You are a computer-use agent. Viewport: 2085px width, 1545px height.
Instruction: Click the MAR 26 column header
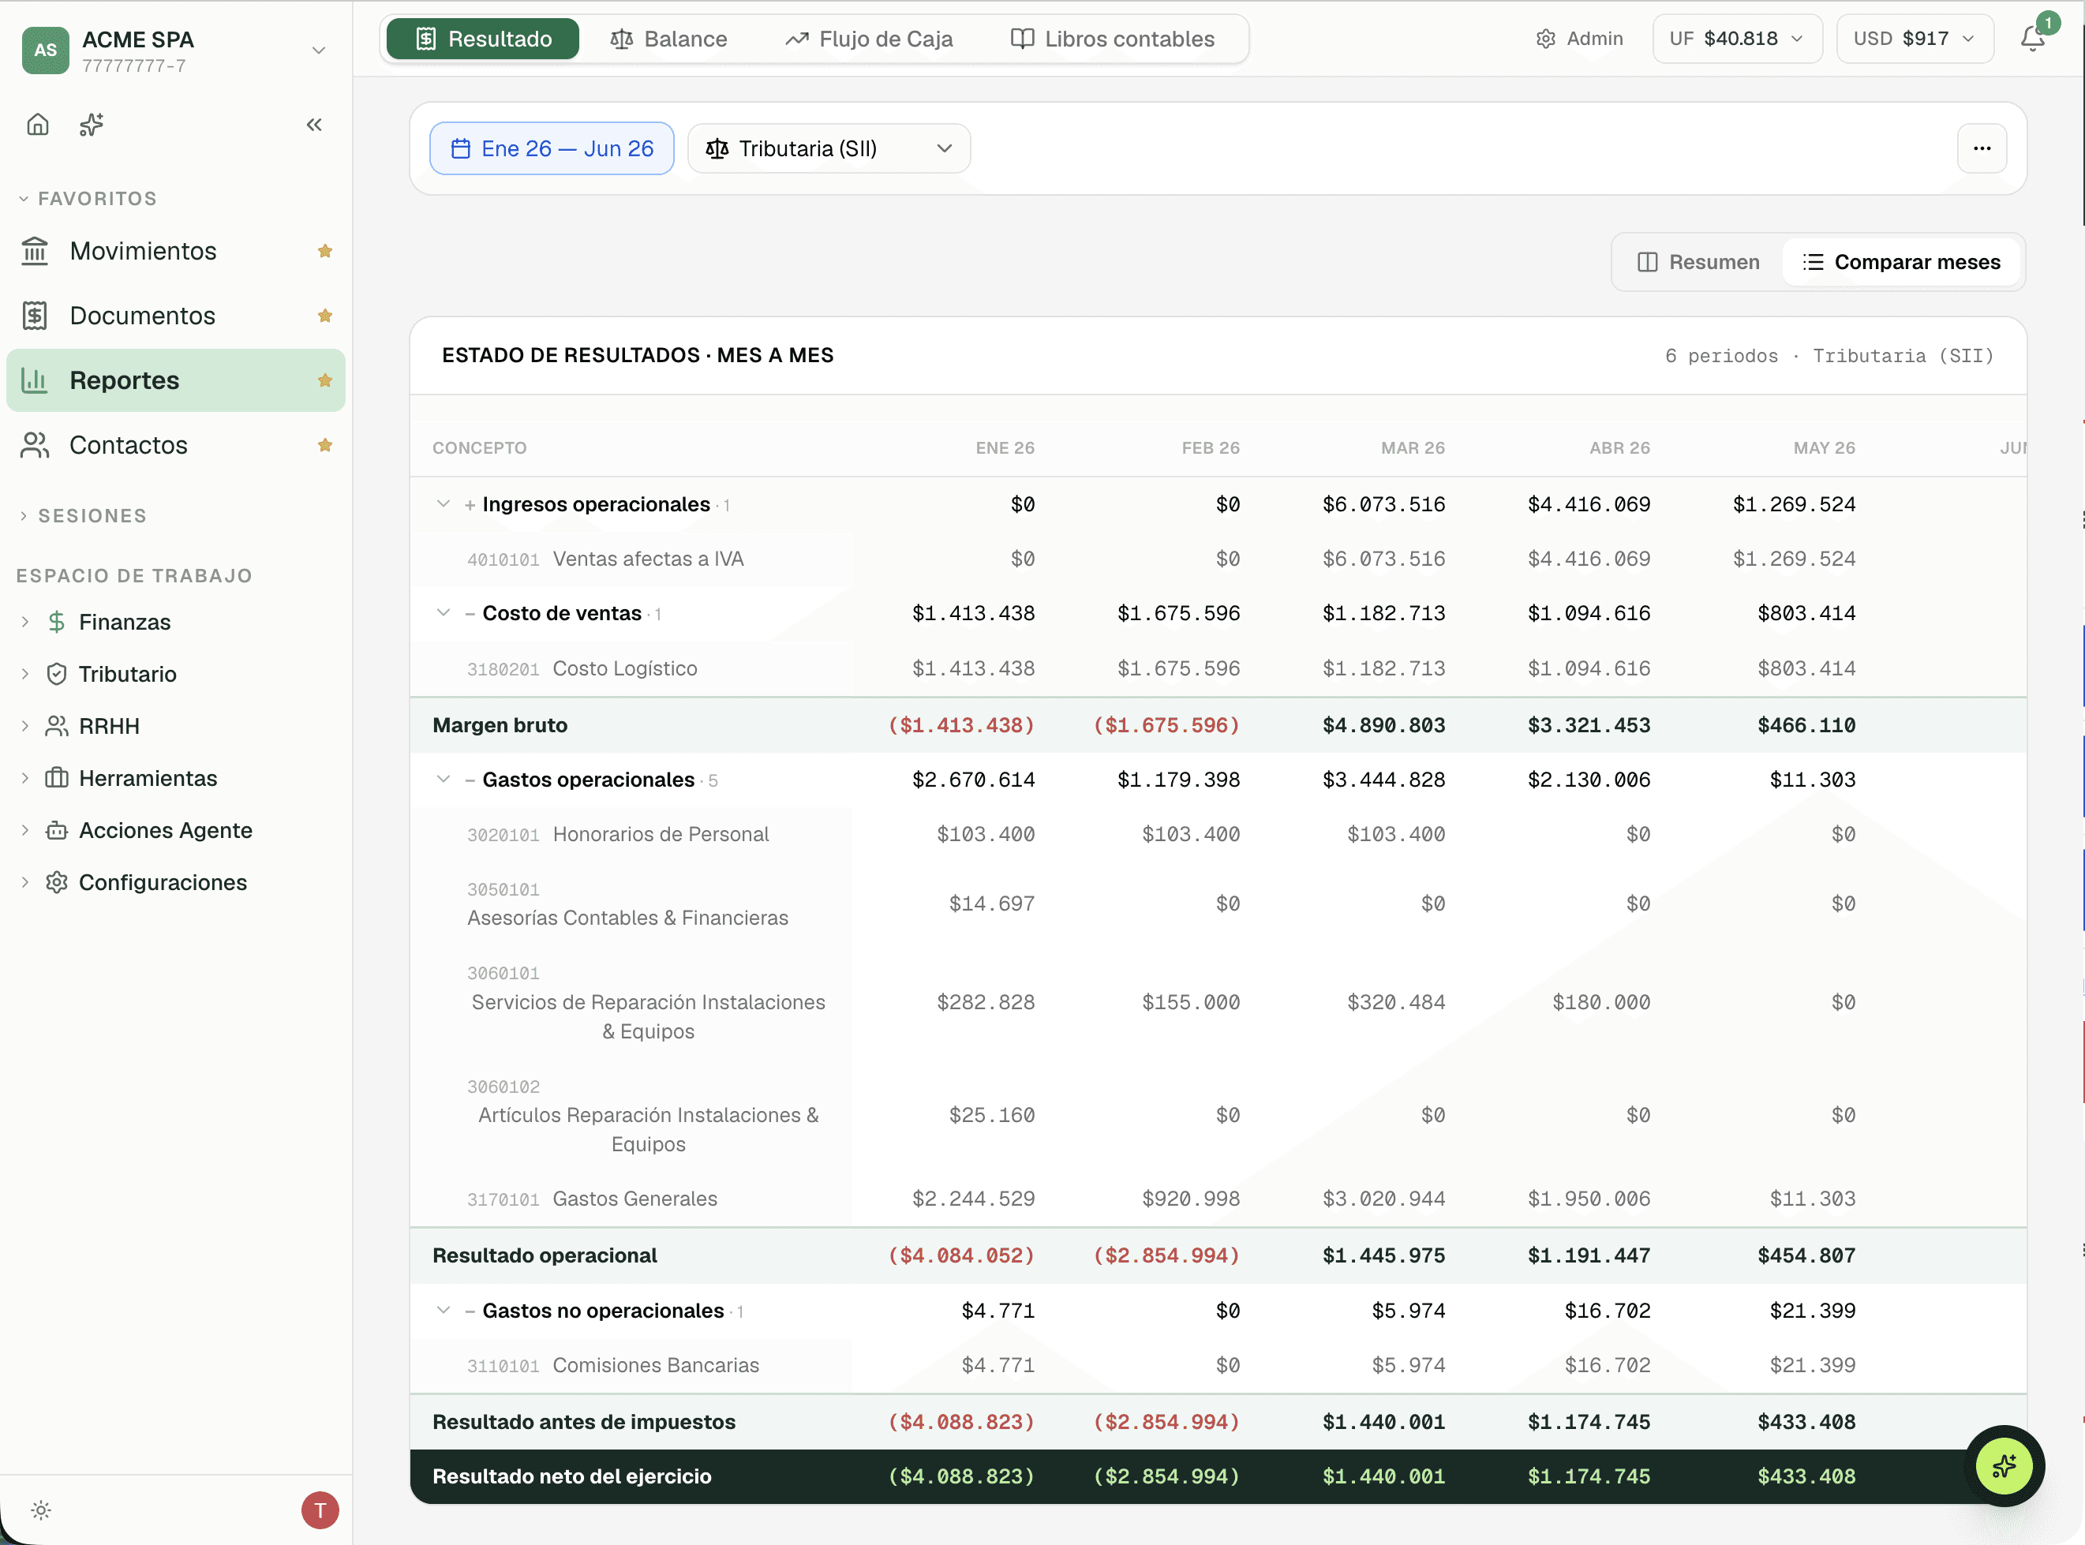1413,448
